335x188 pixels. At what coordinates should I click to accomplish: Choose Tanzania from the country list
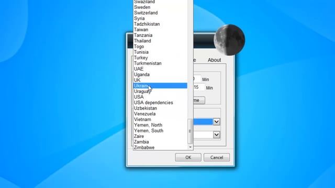160,36
